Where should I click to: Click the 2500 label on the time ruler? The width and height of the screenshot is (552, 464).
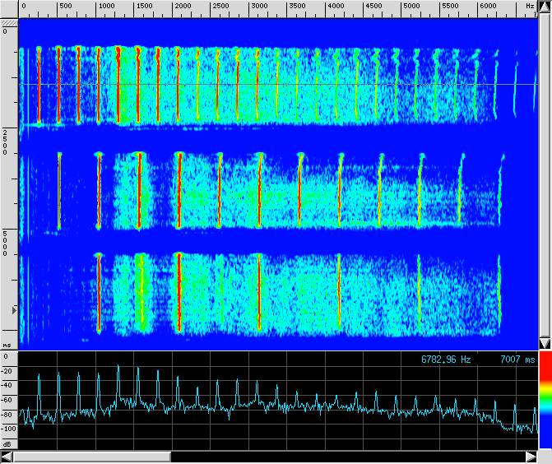[7, 142]
